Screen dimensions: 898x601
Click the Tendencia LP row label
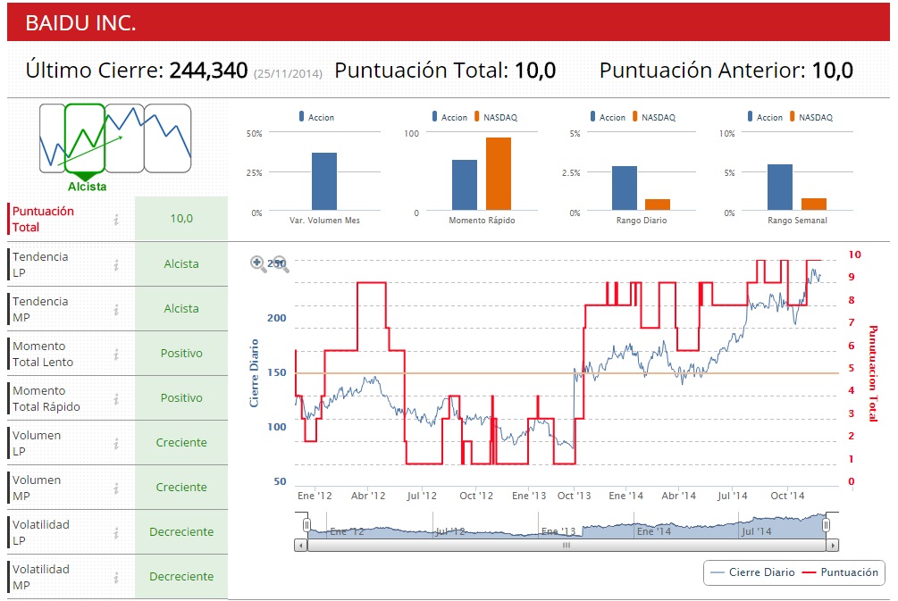coord(40,265)
